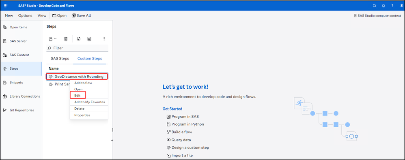This screenshot has height=160, width=405.
Task: Click the Filter input field
Action: click(78, 48)
